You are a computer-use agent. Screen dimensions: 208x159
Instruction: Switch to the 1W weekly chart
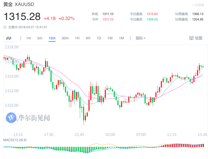[x=110, y=38]
